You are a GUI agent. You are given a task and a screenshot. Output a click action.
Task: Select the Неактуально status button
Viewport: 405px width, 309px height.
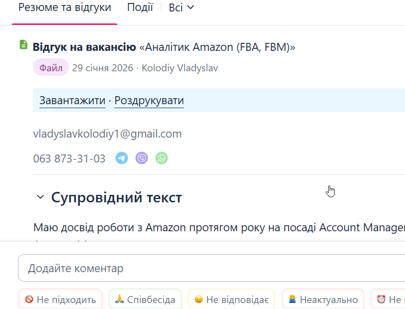point(323,300)
